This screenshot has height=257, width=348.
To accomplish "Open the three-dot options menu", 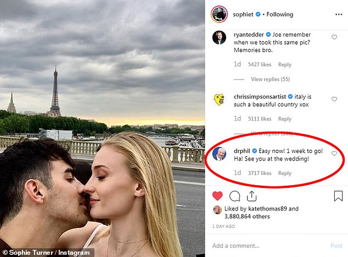I will pos(339,14).
